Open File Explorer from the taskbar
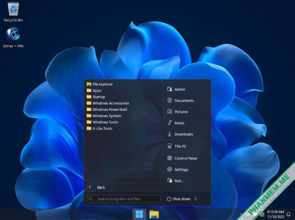The width and height of the screenshot is (295, 220). tap(154, 214)
